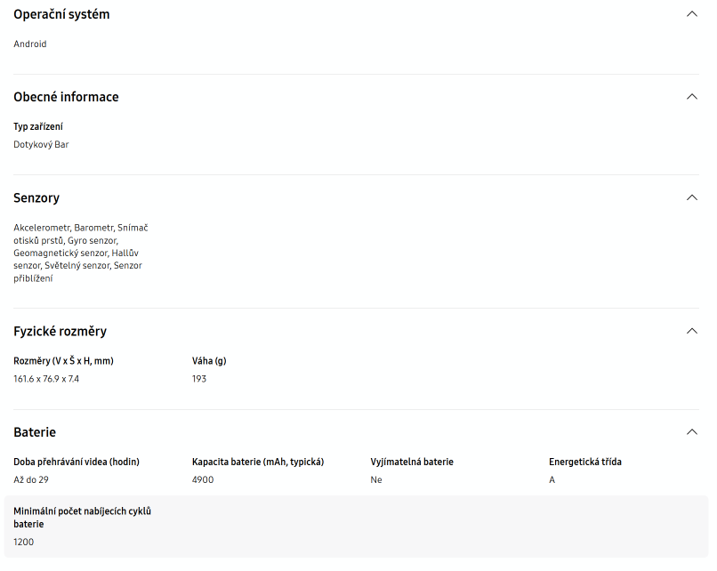Click the Vyjímatelná baterie label
717x571 pixels.
[x=412, y=462]
